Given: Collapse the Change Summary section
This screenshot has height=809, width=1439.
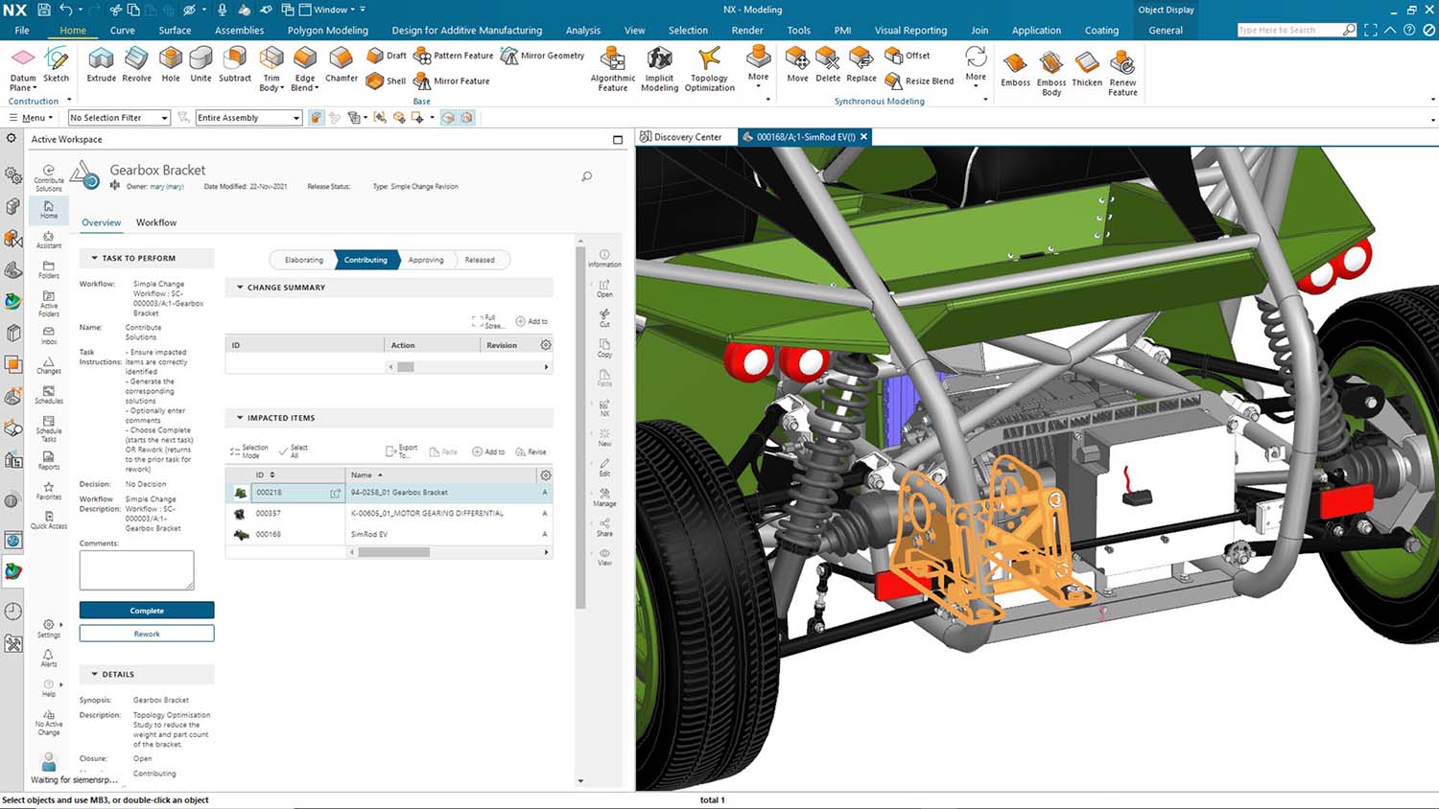Looking at the screenshot, I should point(239,287).
